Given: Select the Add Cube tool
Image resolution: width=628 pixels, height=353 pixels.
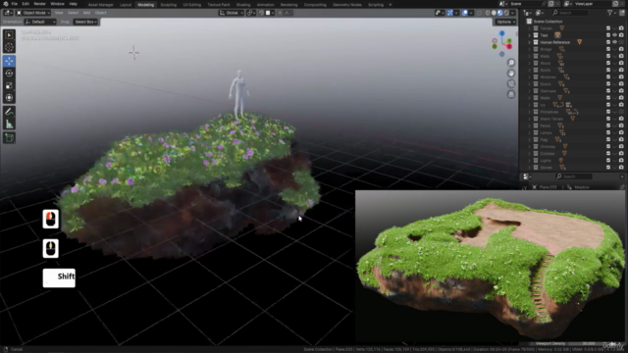Looking at the screenshot, I should pyautogui.click(x=9, y=138).
